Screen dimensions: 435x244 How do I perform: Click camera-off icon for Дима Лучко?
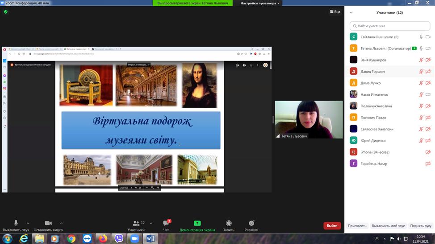click(428, 83)
